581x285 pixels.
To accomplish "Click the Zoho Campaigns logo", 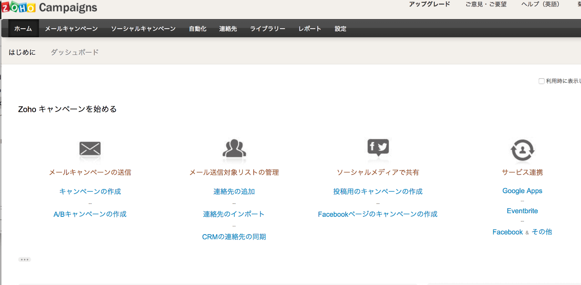I will pyautogui.click(x=49, y=7).
